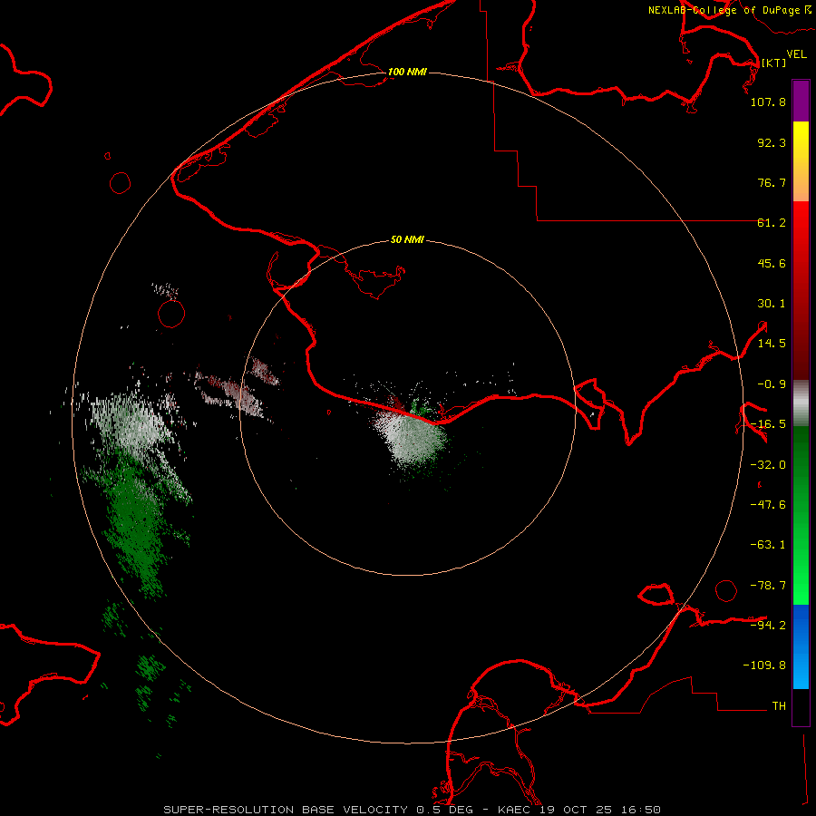Screen dimensions: 816x816
Task: Click the [KT] units label
Action: 774,63
